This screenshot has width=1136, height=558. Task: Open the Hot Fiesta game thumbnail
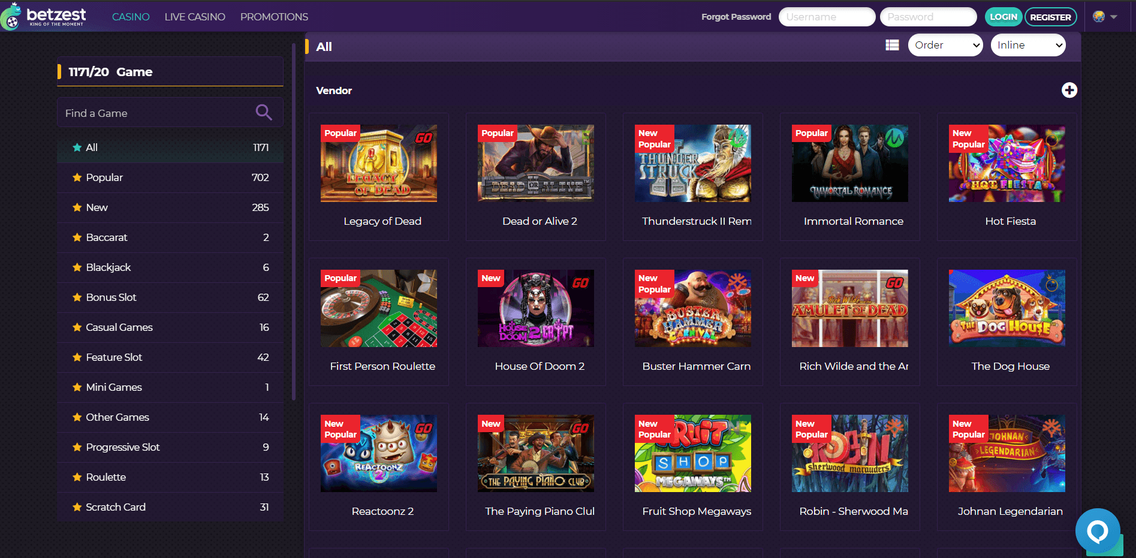1007,163
